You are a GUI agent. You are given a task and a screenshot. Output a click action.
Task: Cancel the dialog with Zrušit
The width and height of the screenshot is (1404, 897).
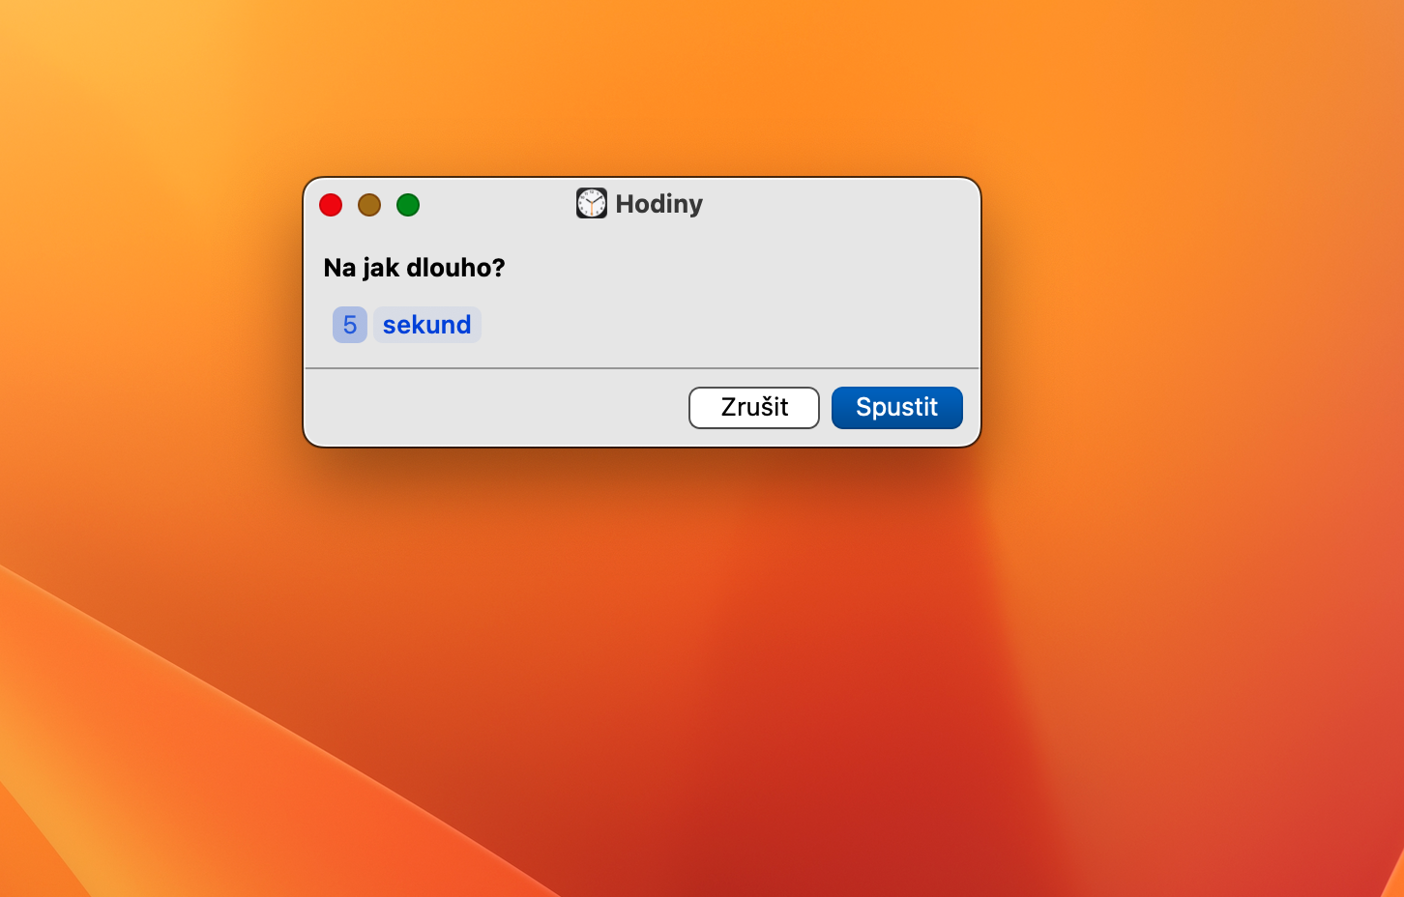click(x=754, y=408)
